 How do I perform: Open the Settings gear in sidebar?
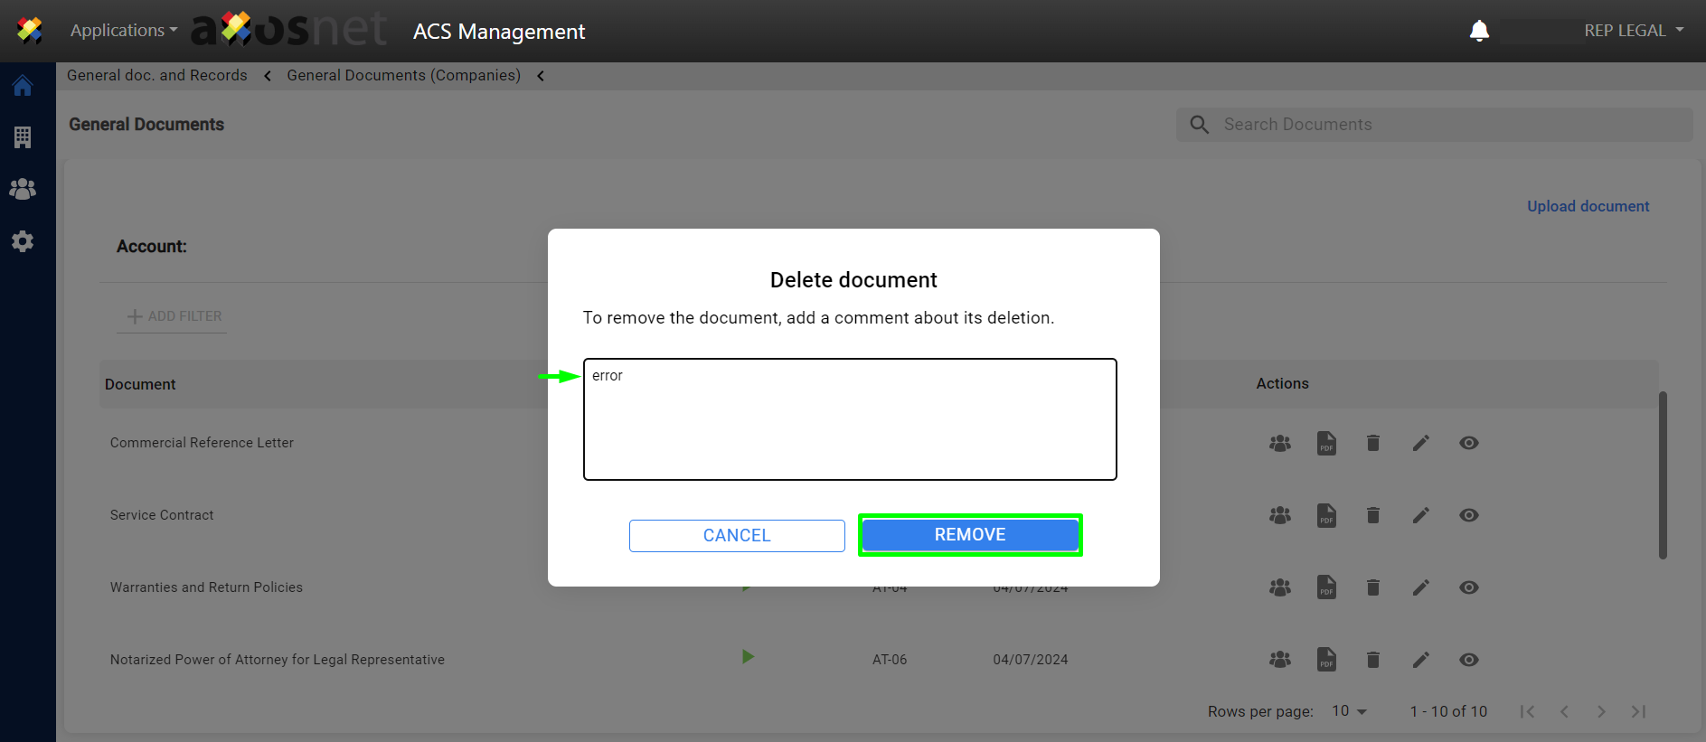(23, 241)
